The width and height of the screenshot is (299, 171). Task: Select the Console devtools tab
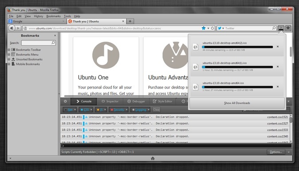point(84,101)
